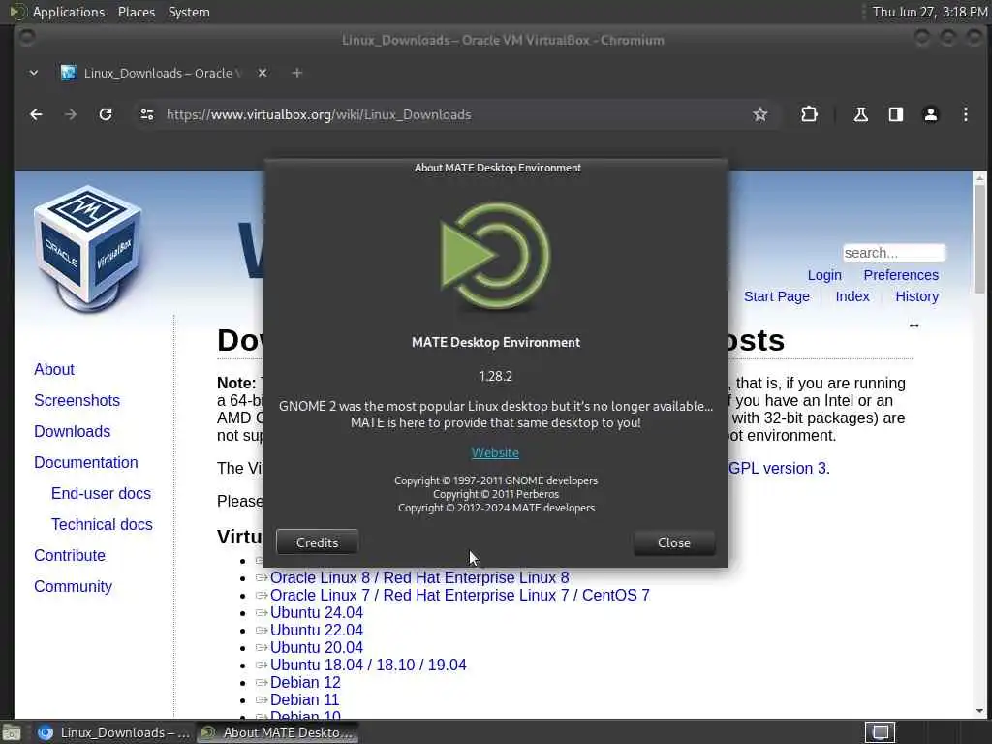Open the About sidebar link
The image size is (992, 744).
coord(54,369)
